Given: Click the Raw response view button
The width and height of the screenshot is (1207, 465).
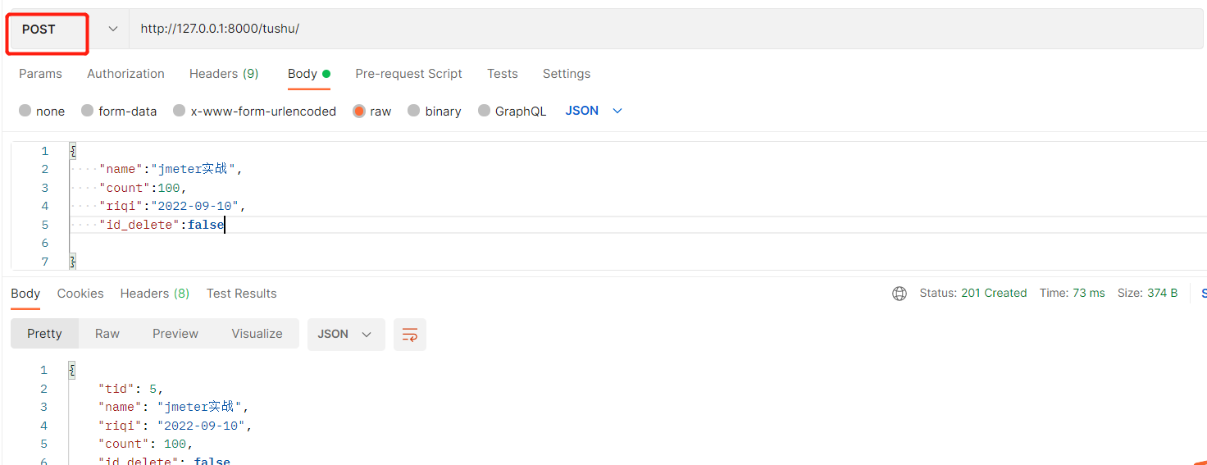Looking at the screenshot, I should [107, 334].
